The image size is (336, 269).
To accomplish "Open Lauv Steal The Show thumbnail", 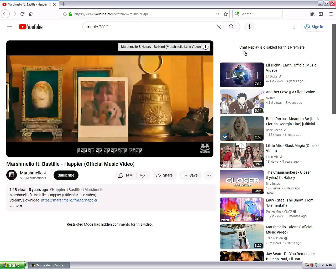I will tap(242, 210).
